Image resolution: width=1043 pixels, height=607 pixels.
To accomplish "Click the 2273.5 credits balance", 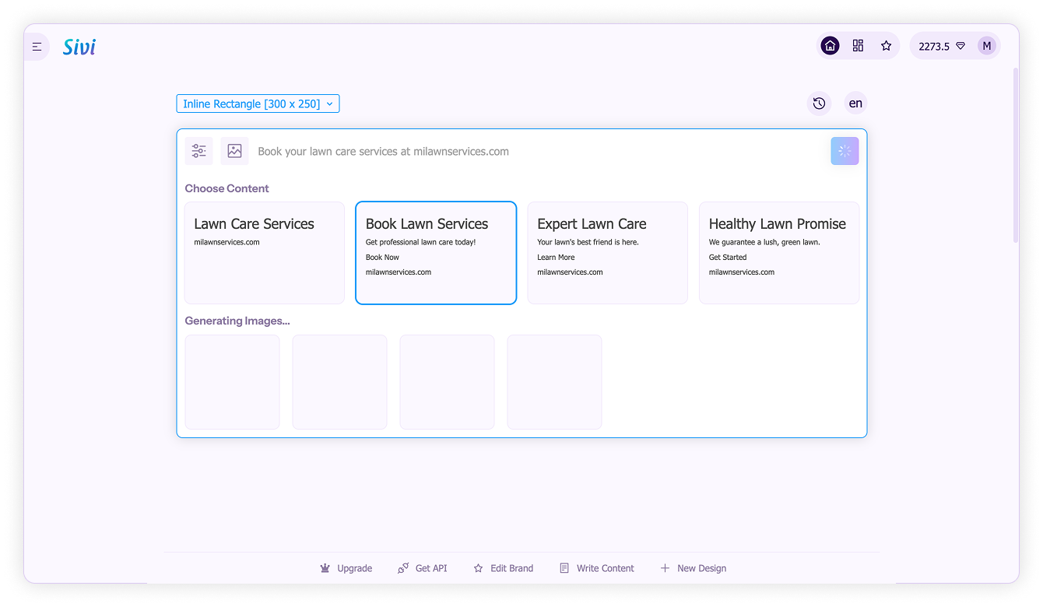I will (x=934, y=47).
